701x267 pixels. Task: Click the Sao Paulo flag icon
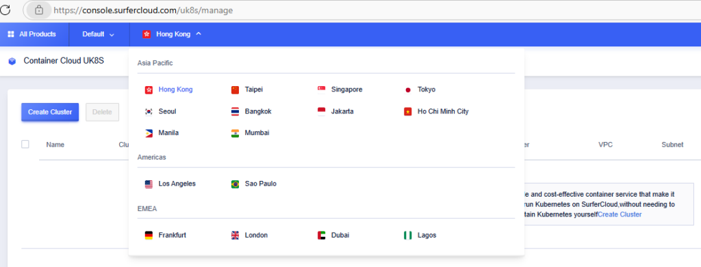(235, 184)
